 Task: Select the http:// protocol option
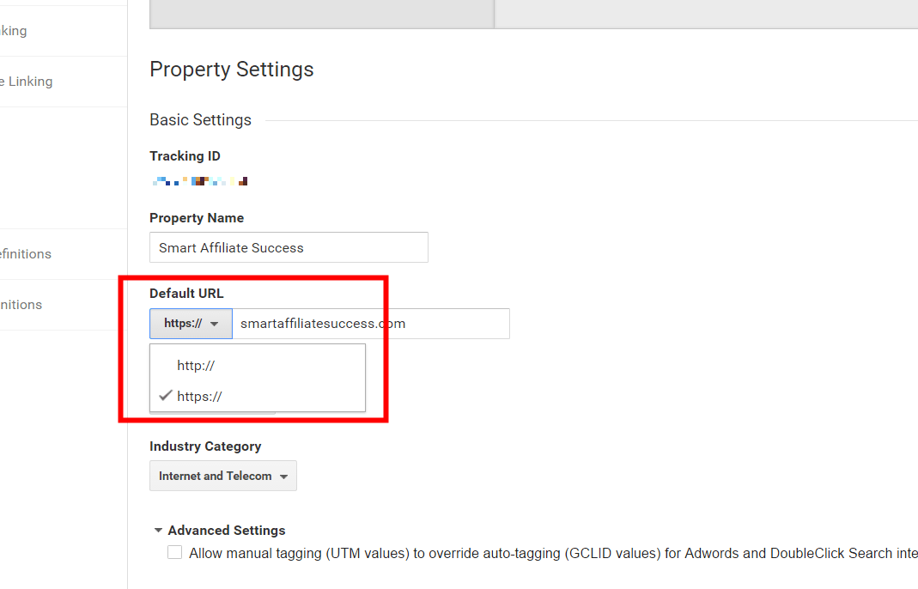click(196, 365)
